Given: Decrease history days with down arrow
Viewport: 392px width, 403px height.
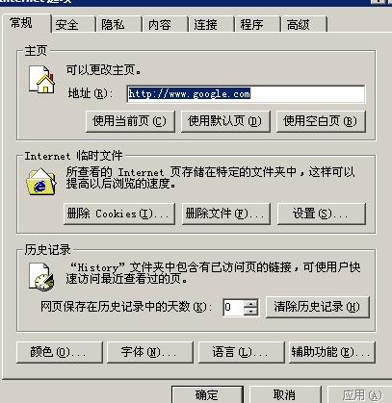Looking at the screenshot, I should (250, 312).
